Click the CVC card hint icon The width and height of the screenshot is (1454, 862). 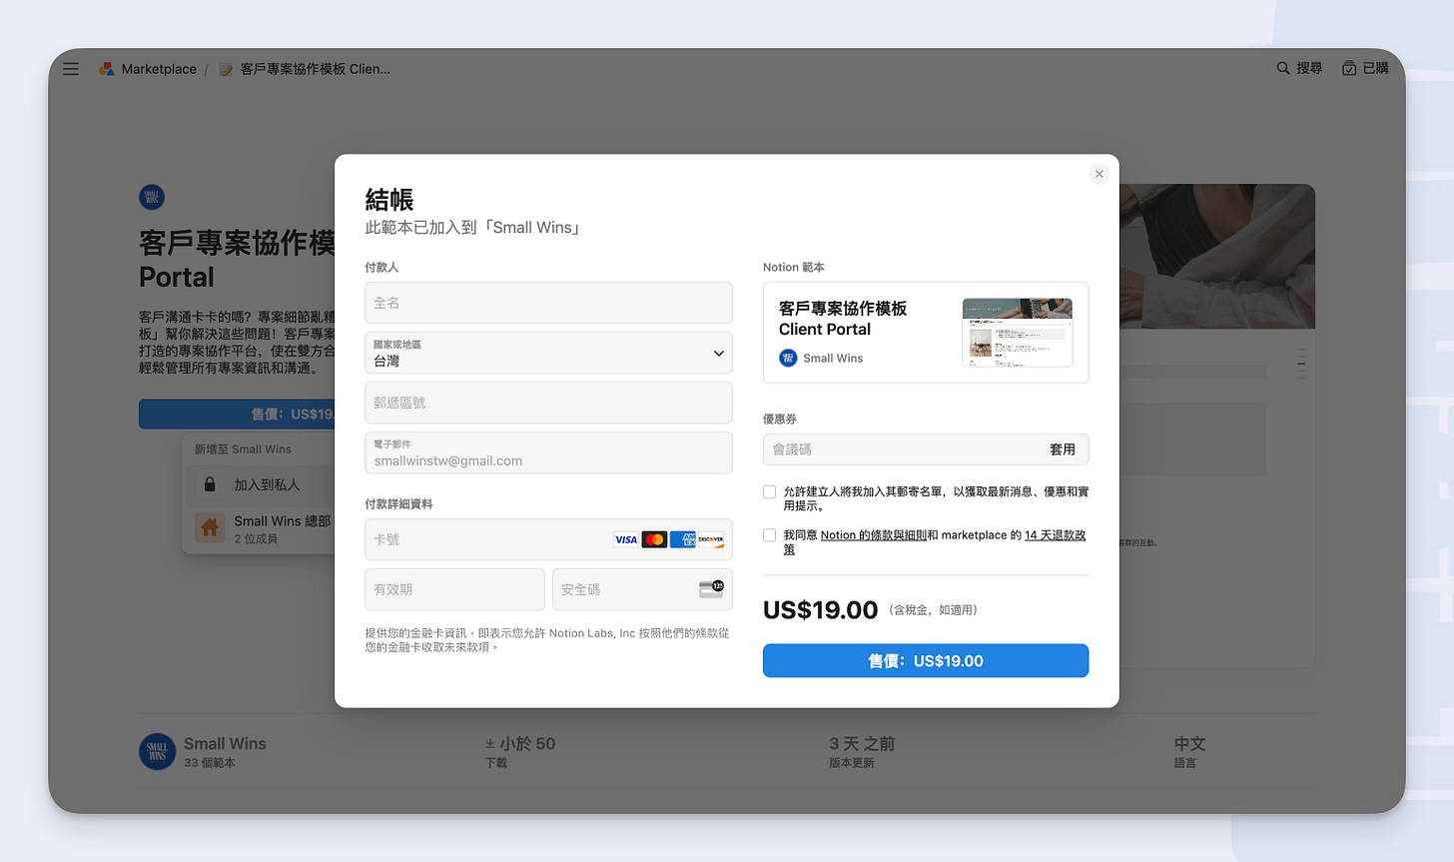click(x=711, y=588)
